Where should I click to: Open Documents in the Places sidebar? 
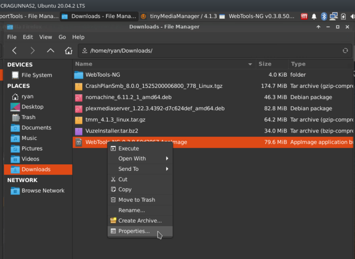38,128
